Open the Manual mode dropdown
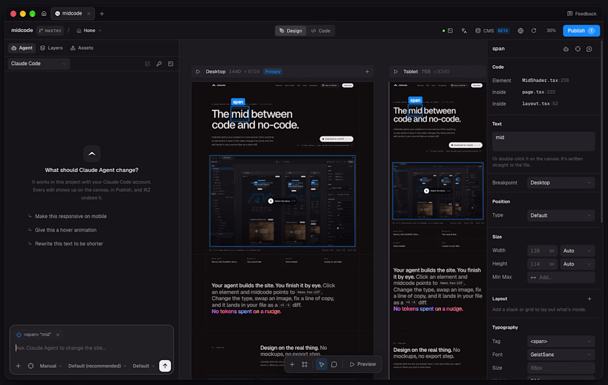The image size is (608, 385). click(51, 366)
